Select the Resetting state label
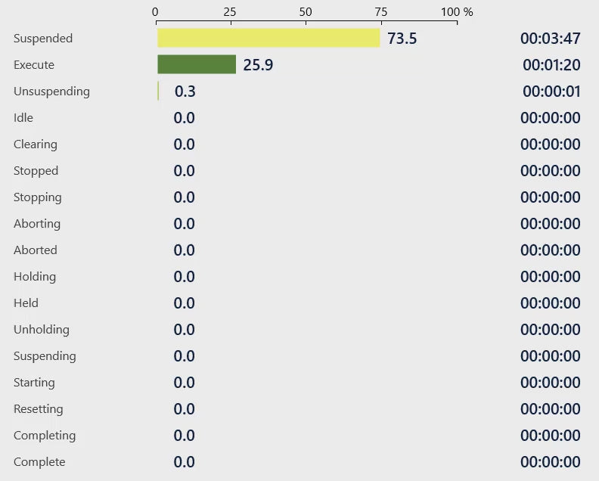The height and width of the screenshot is (481, 599). pos(39,409)
